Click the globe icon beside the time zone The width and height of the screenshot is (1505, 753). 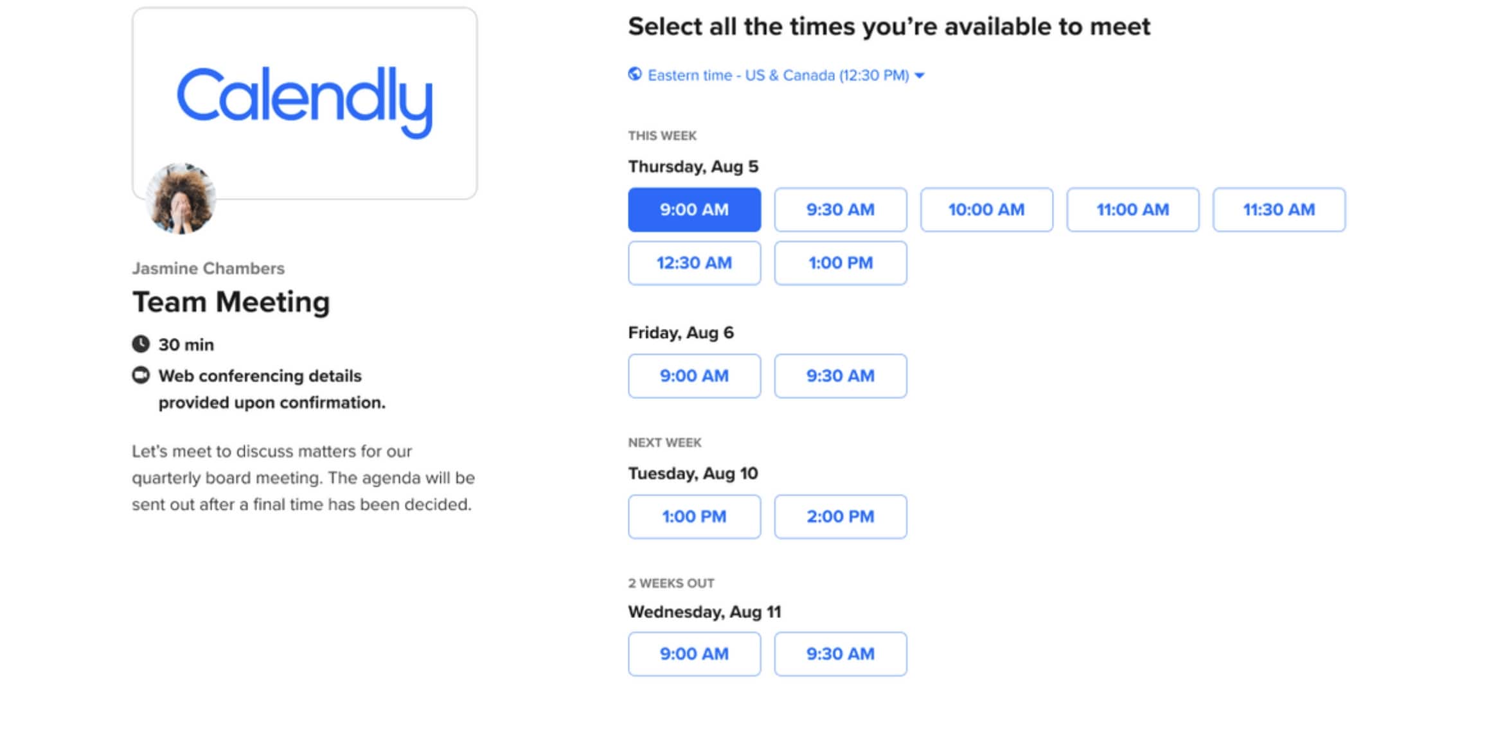635,75
